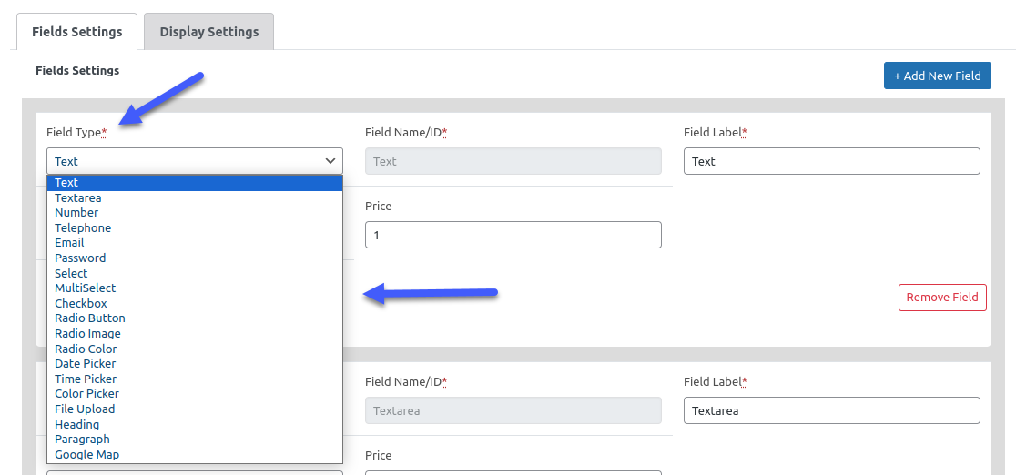This screenshot has height=475, width=1016.
Task: Choose Number option in Field Type list
Action: coord(76,213)
